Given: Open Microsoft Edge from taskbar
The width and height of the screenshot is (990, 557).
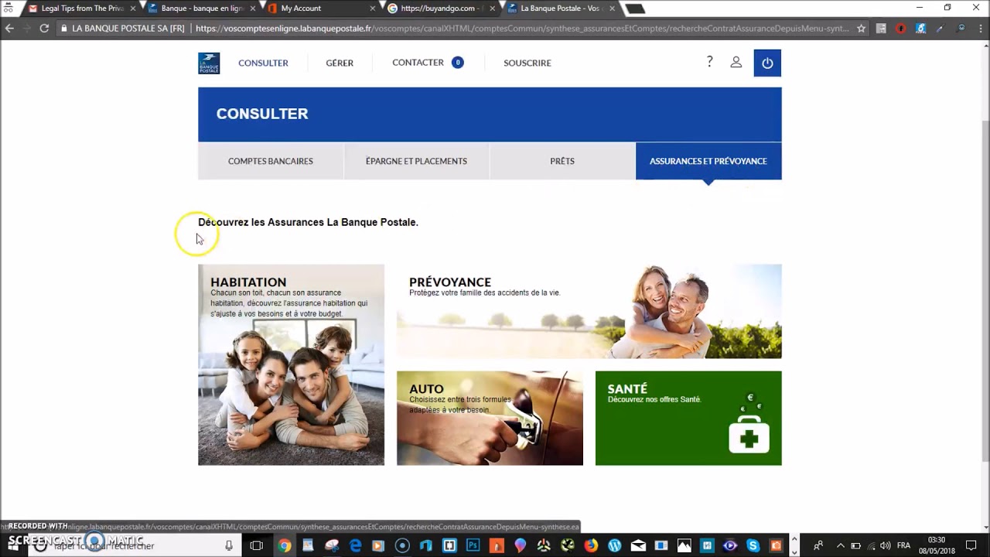Looking at the screenshot, I should coord(355,545).
